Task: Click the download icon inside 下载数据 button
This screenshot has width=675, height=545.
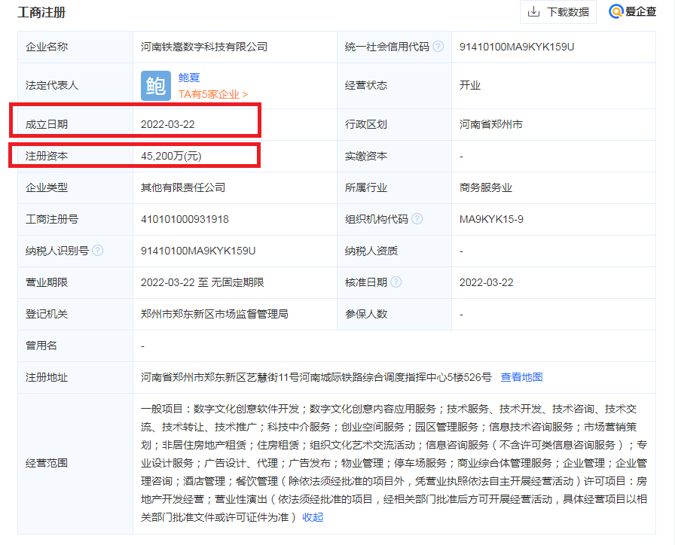Action: pos(536,12)
